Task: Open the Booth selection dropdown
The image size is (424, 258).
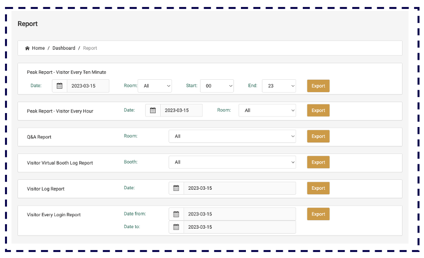Action: pyautogui.click(x=232, y=162)
